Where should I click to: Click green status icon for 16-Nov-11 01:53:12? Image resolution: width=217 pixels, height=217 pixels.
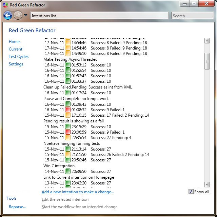pos(68,65)
